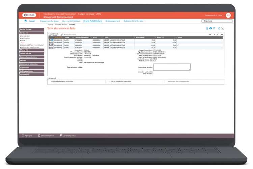Click the paperclip attachment icon
The image size is (253, 169).
tap(207, 28)
